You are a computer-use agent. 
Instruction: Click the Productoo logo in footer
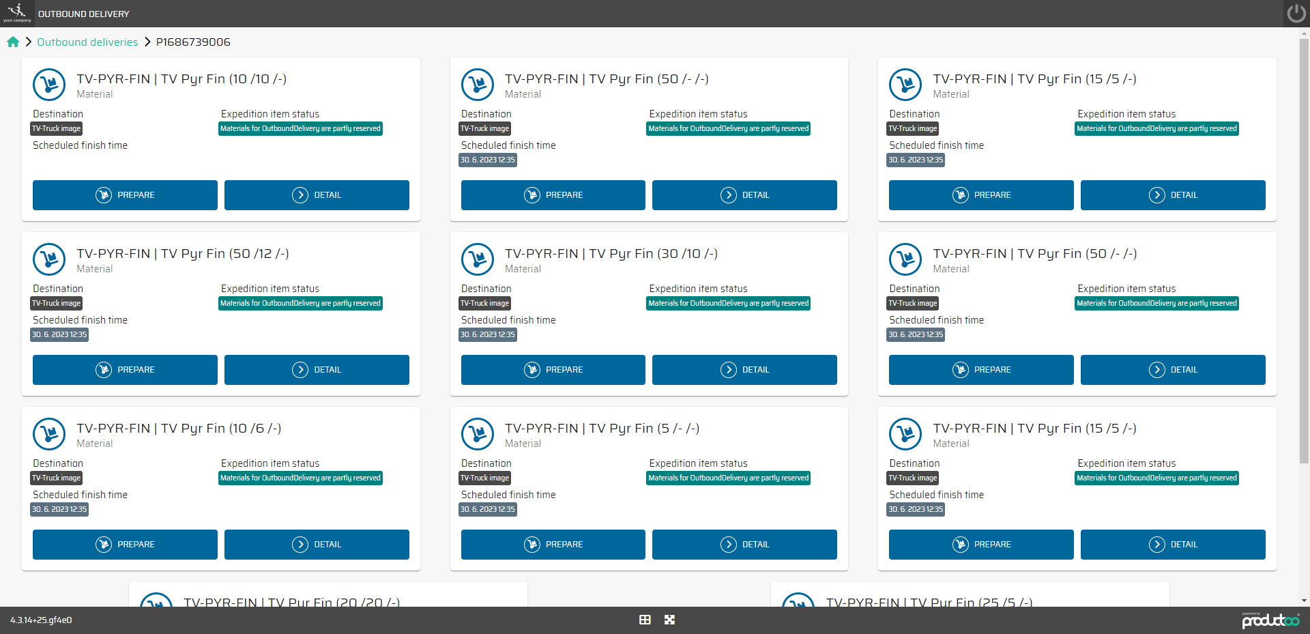tap(1270, 620)
